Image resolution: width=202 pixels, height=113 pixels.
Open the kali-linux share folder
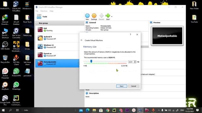coord(27,60)
